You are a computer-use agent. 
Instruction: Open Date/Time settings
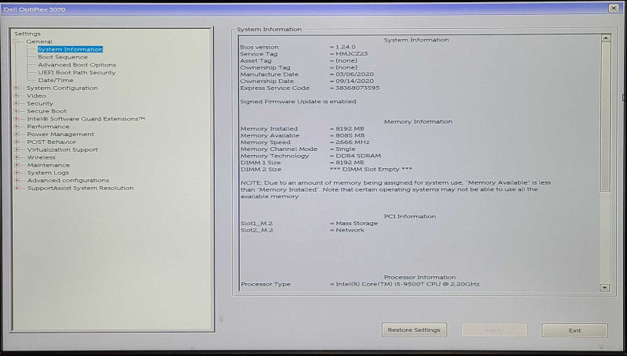(56, 81)
